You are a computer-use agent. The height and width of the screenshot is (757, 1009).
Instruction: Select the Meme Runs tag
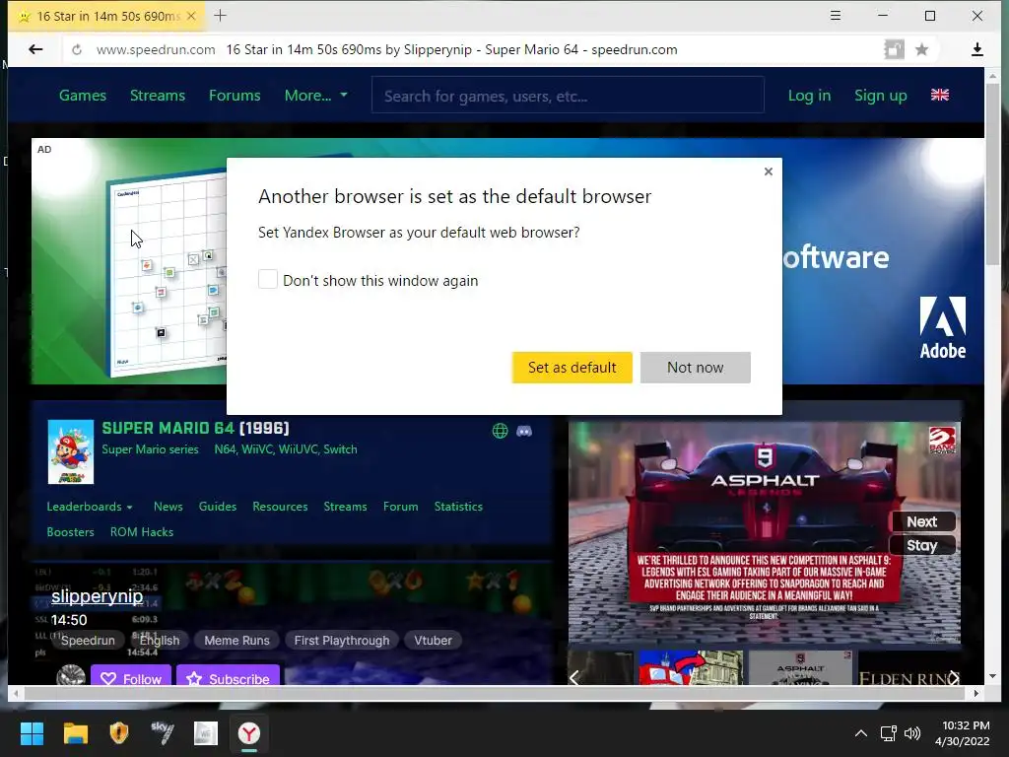click(x=236, y=641)
